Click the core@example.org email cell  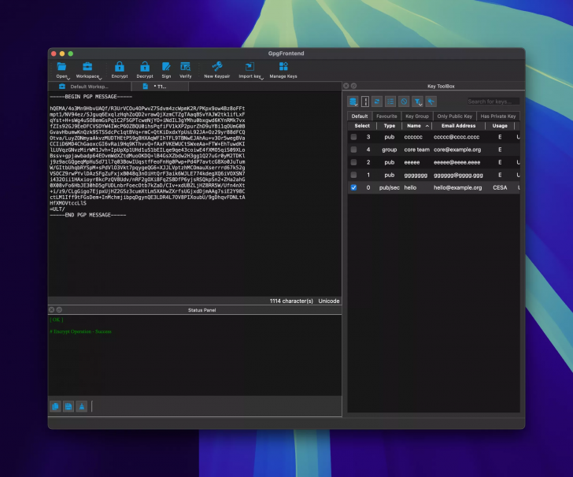(457, 150)
